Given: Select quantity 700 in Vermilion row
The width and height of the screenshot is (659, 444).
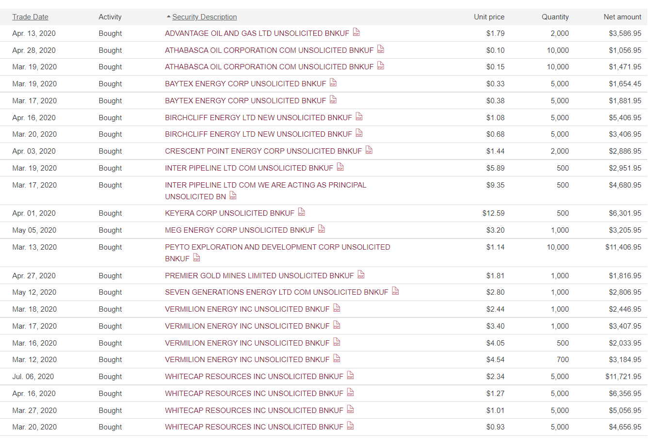Looking at the screenshot, I should click(x=563, y=360).
